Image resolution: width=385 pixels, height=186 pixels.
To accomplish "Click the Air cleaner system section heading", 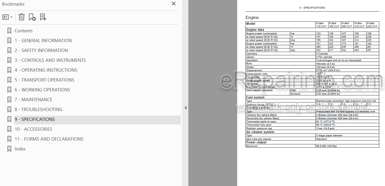I will click(x=260, y=132).
